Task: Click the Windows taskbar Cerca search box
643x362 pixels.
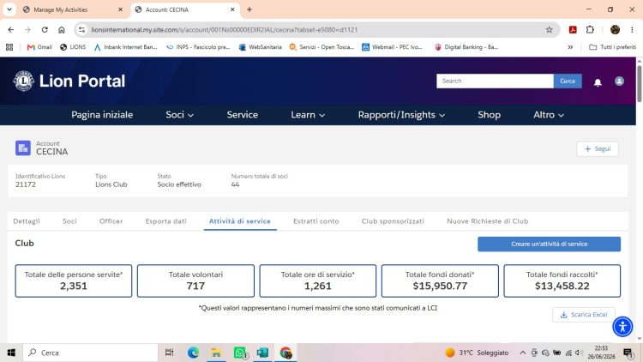Action: point(91,353)
